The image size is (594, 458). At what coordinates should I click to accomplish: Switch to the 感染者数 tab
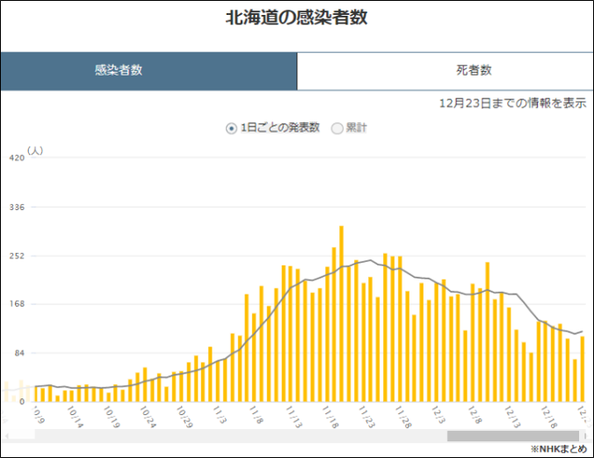(148, 71)
